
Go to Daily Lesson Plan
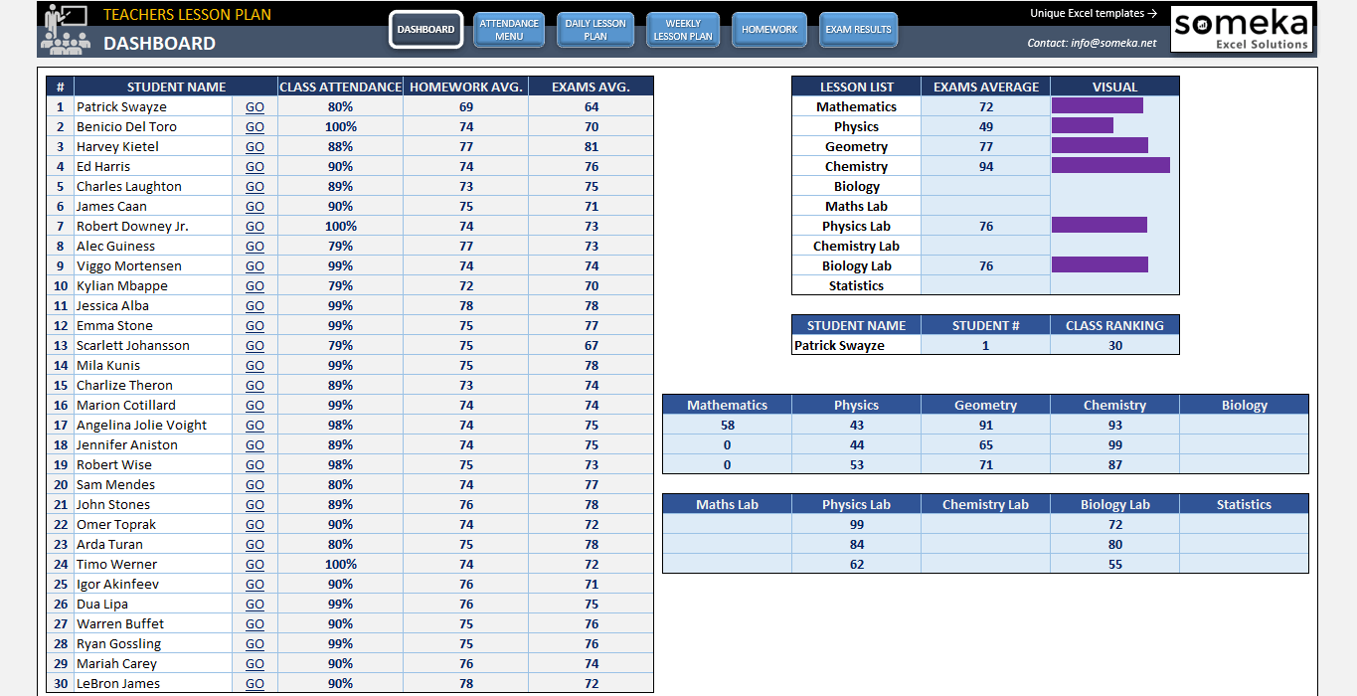tap(595, 30)
